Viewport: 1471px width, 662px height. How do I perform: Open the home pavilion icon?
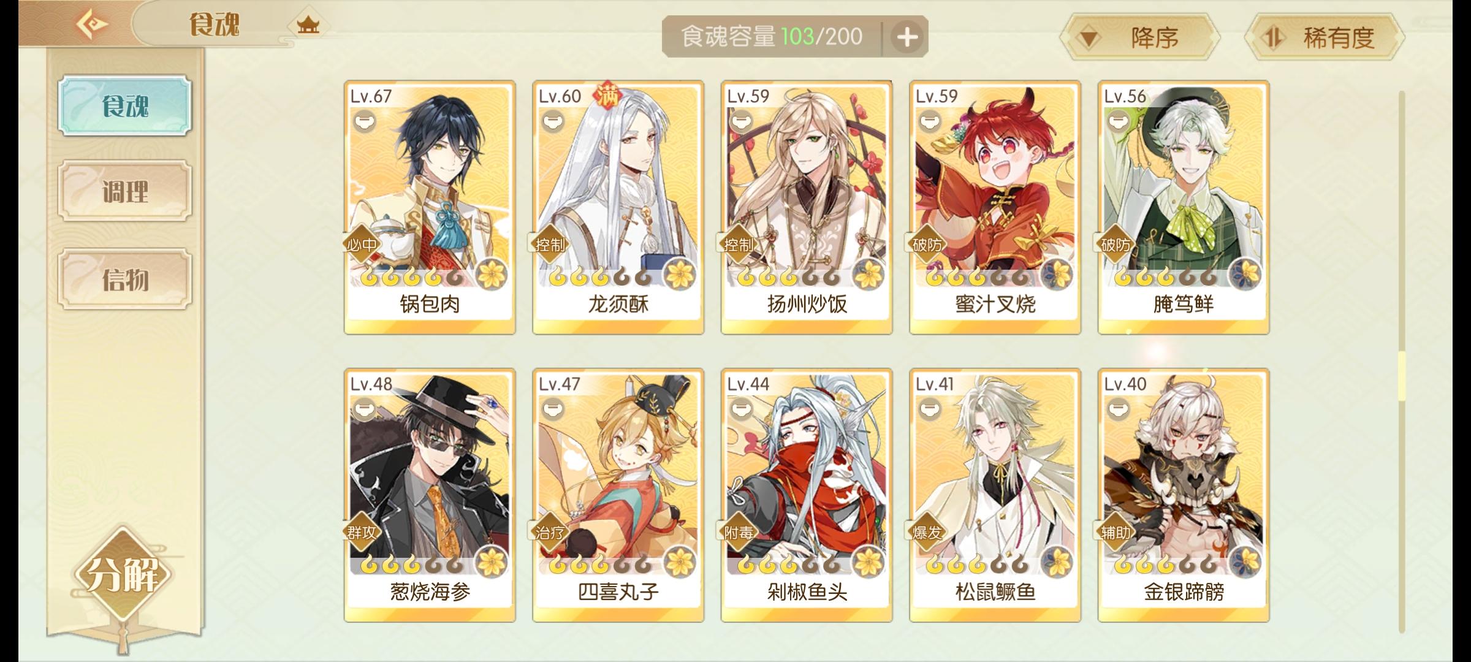click(x=308, y=26)
